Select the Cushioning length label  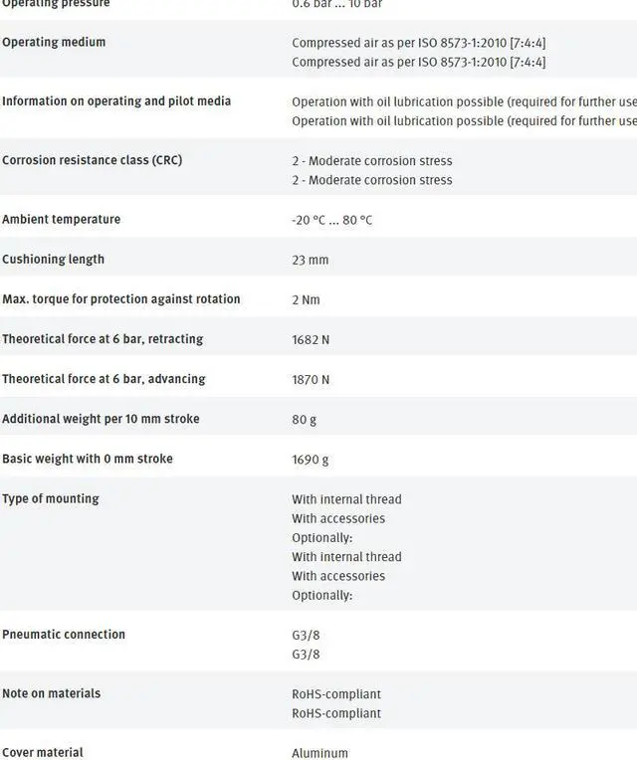(53, 260)
